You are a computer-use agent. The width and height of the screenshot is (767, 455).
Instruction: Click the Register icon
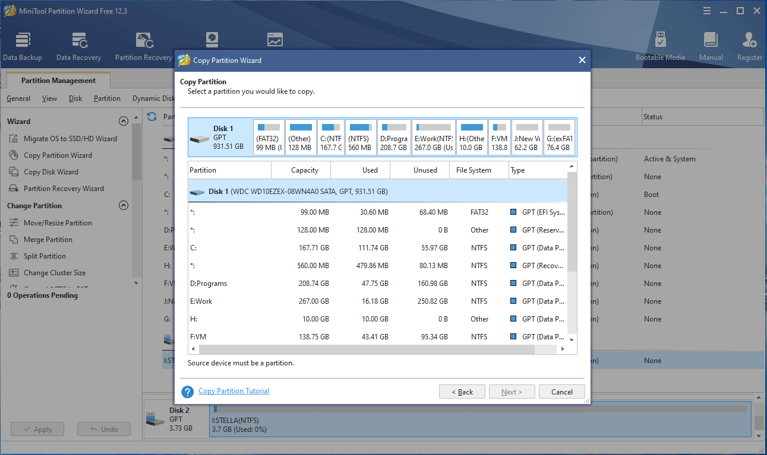click(x=749, y=47)
